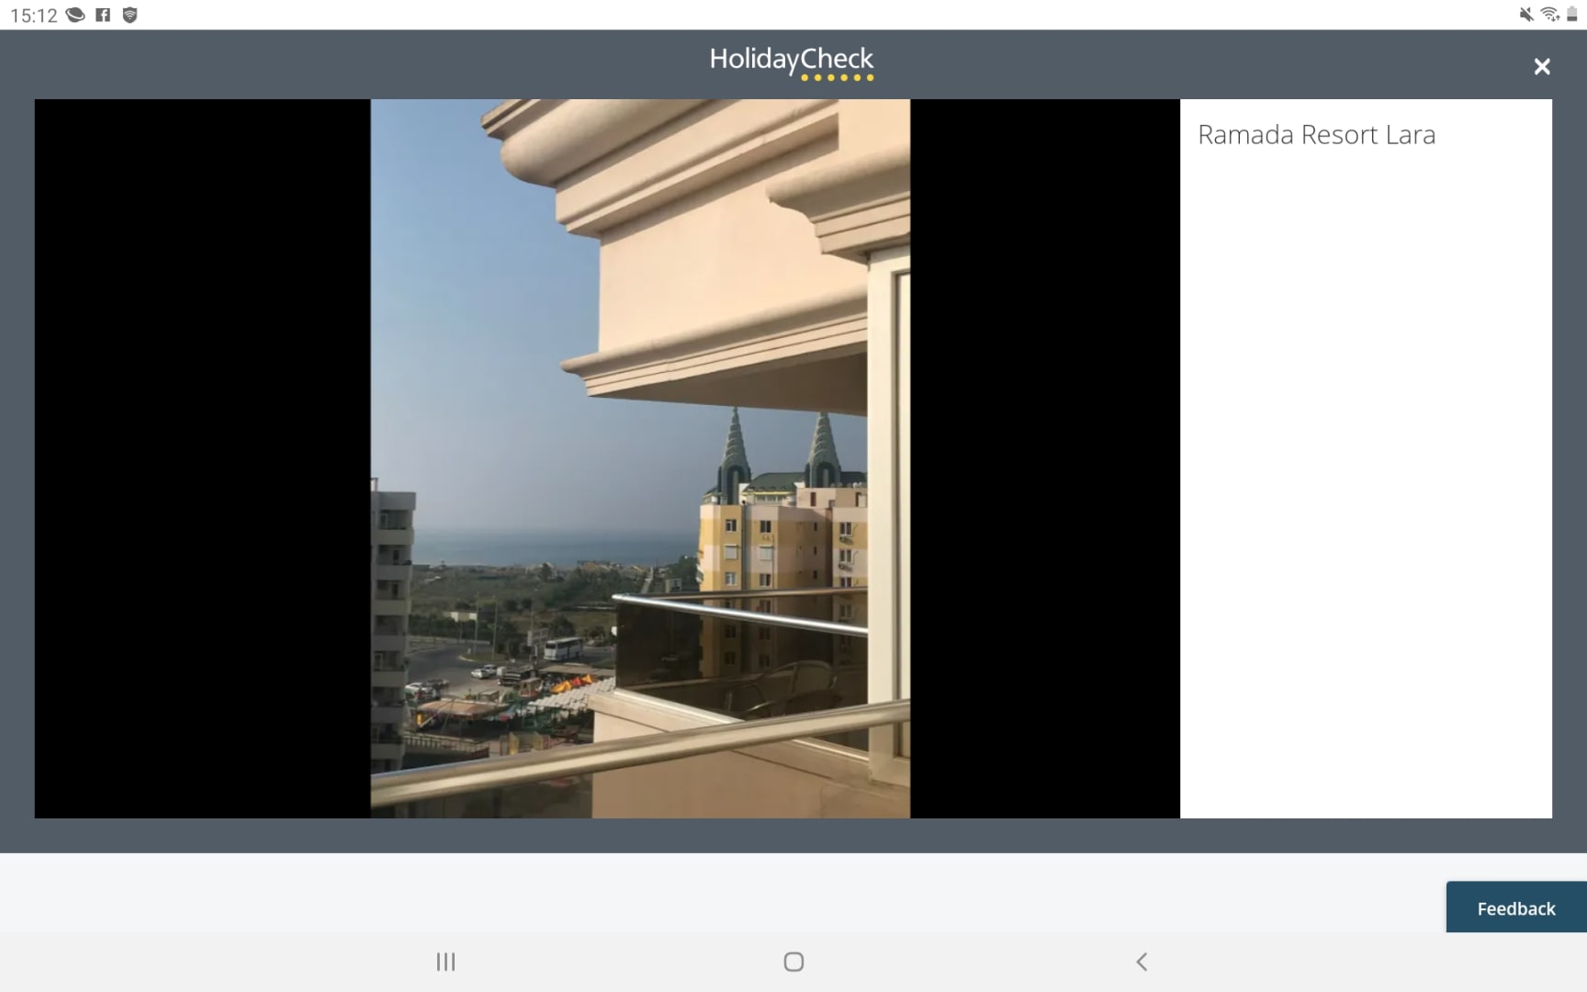
Task: Tap the muted sound status icon
Action: 1525,15
